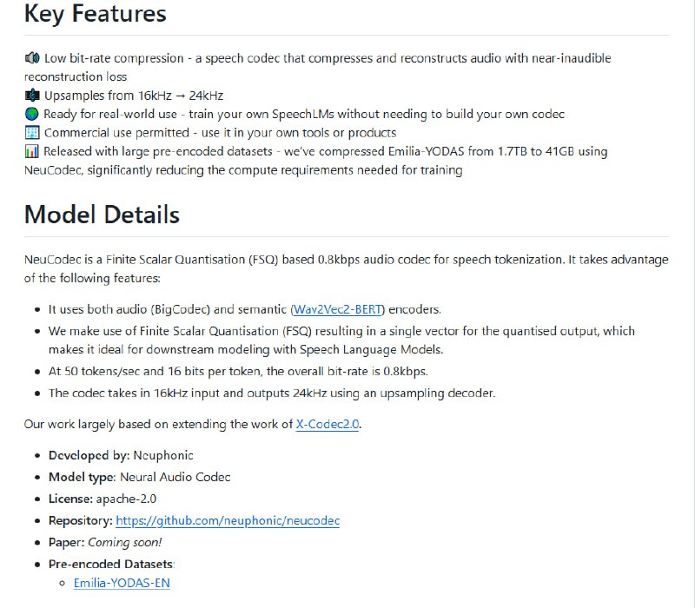The image size is (695, 608).
Task: Follow the X-Codec2.0 link
Action: click(x=328, y=424)
